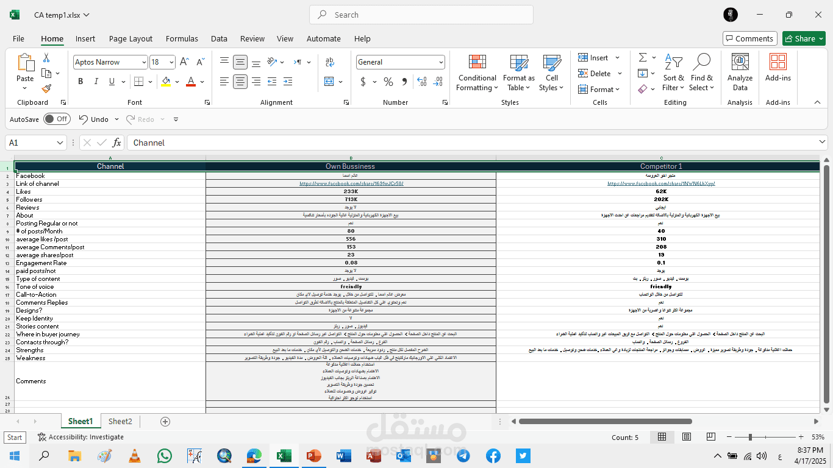Apply accounting dollar number format
The width and height of the screenshot is (833, 468).
point(363,82)
